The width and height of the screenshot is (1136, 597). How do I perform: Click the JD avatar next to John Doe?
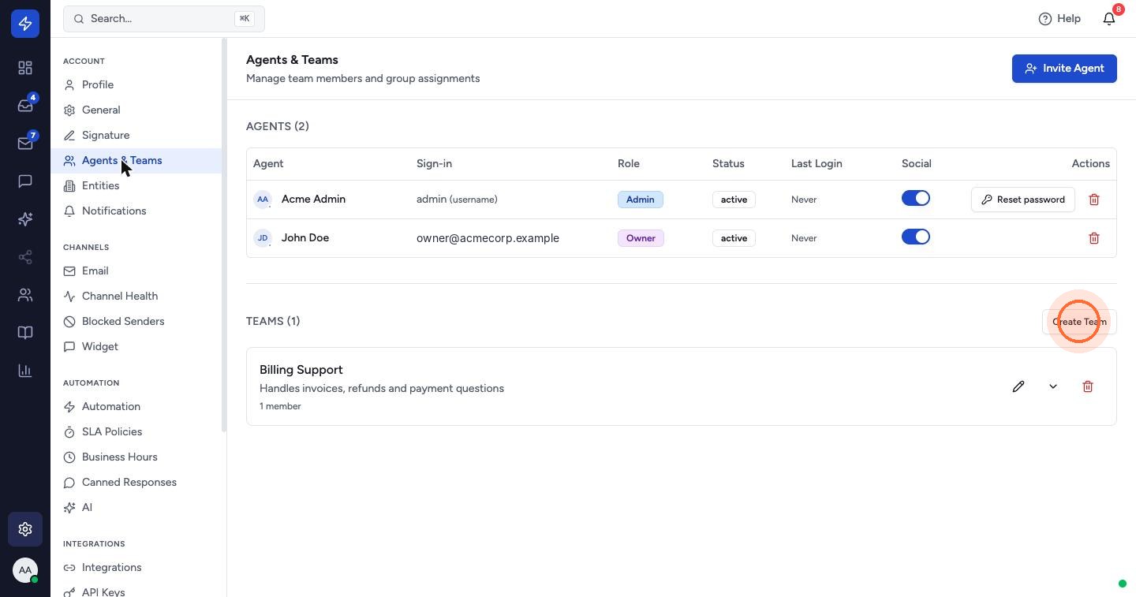pos(263,238)
